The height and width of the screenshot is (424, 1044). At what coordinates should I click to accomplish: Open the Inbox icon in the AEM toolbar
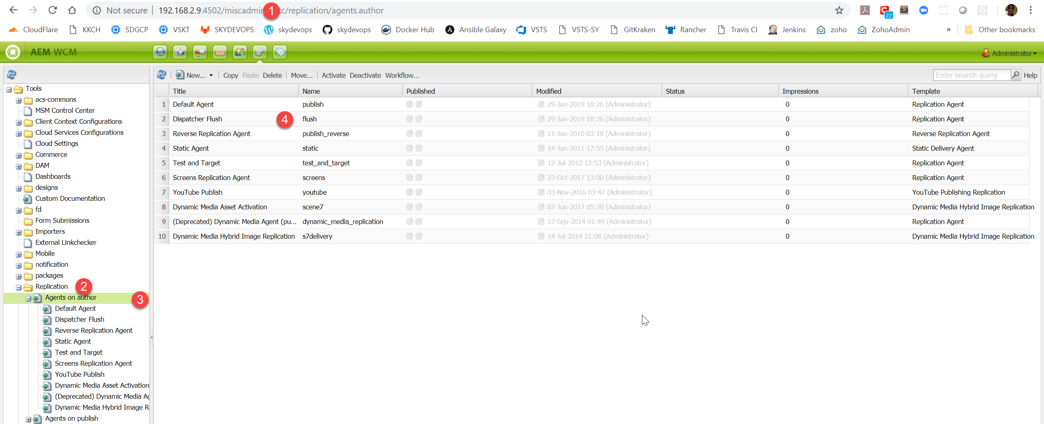pos(220,52)
